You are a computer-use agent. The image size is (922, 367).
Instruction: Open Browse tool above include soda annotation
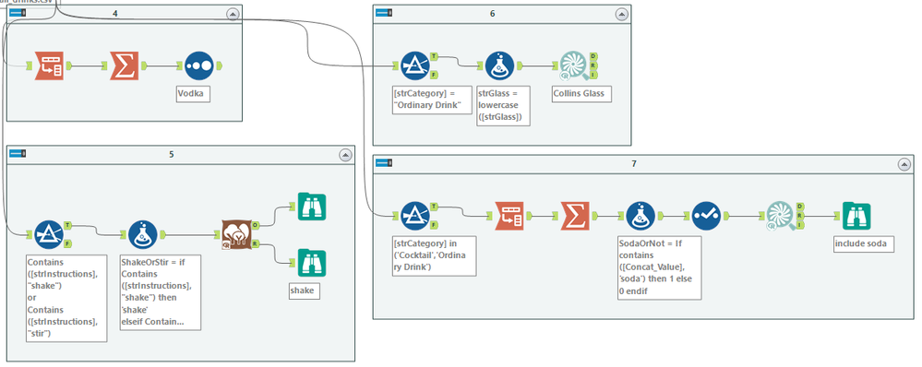coord(856,216)
